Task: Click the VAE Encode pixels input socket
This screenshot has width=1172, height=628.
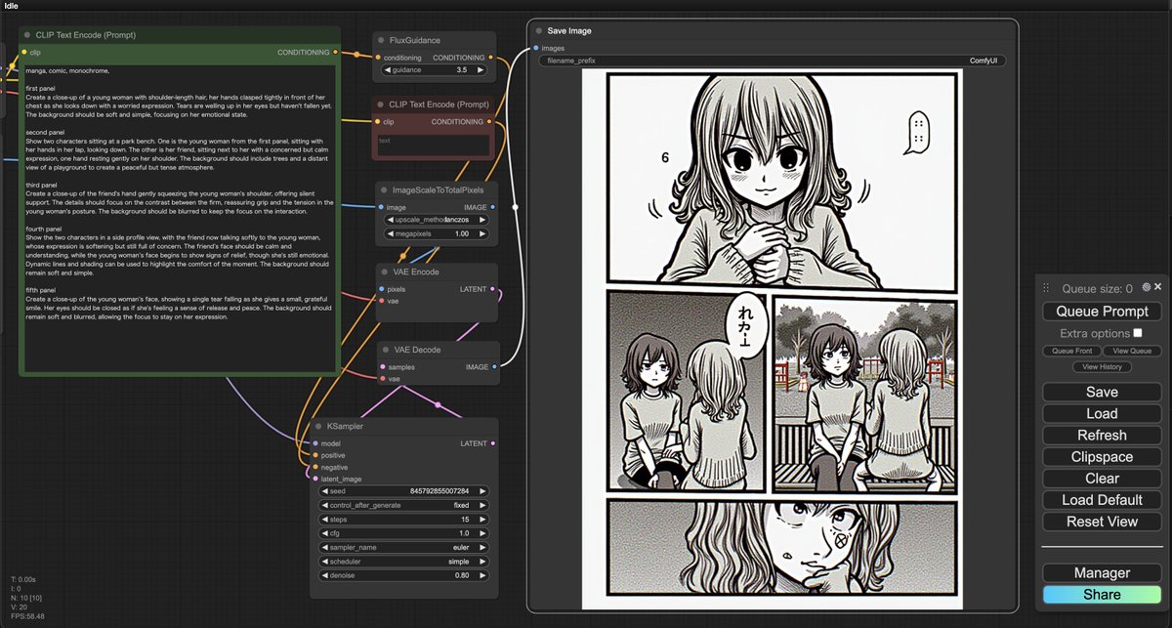Action: pos(382,289)
